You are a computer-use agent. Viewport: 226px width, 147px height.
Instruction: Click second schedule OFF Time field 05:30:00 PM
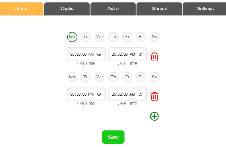[x=123, y=94]
